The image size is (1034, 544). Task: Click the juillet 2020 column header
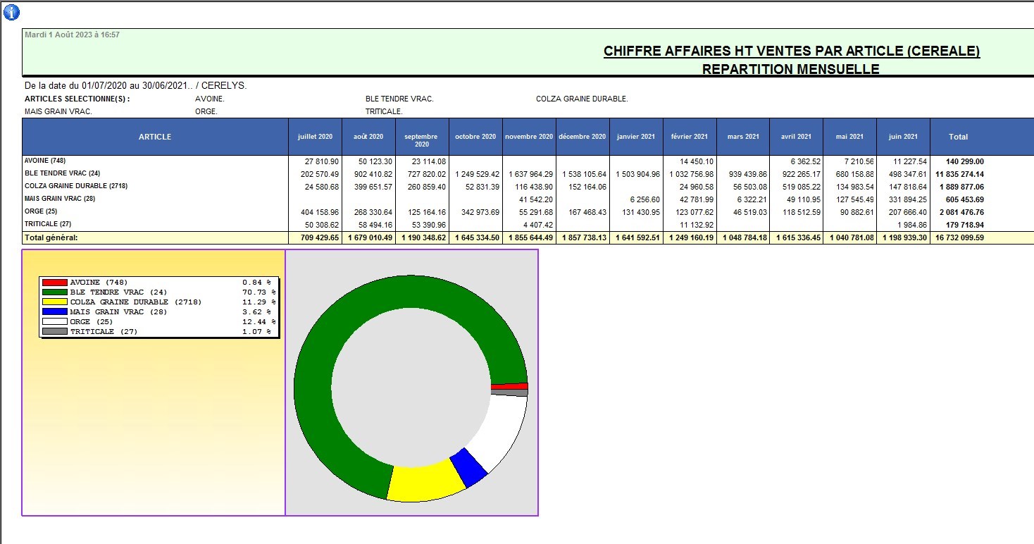point(316,137)
